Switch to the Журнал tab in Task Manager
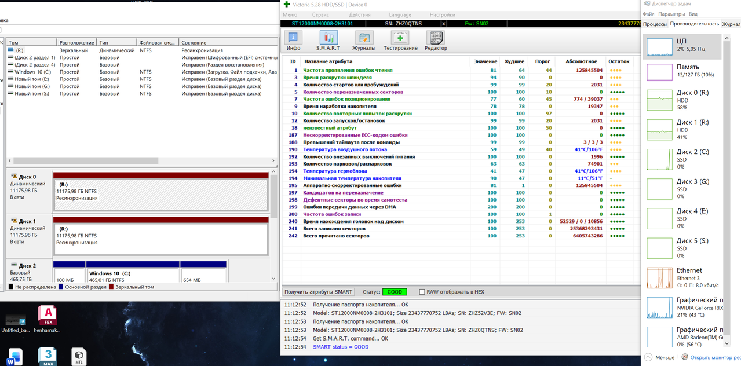741x366 pixels. point(731,24)
